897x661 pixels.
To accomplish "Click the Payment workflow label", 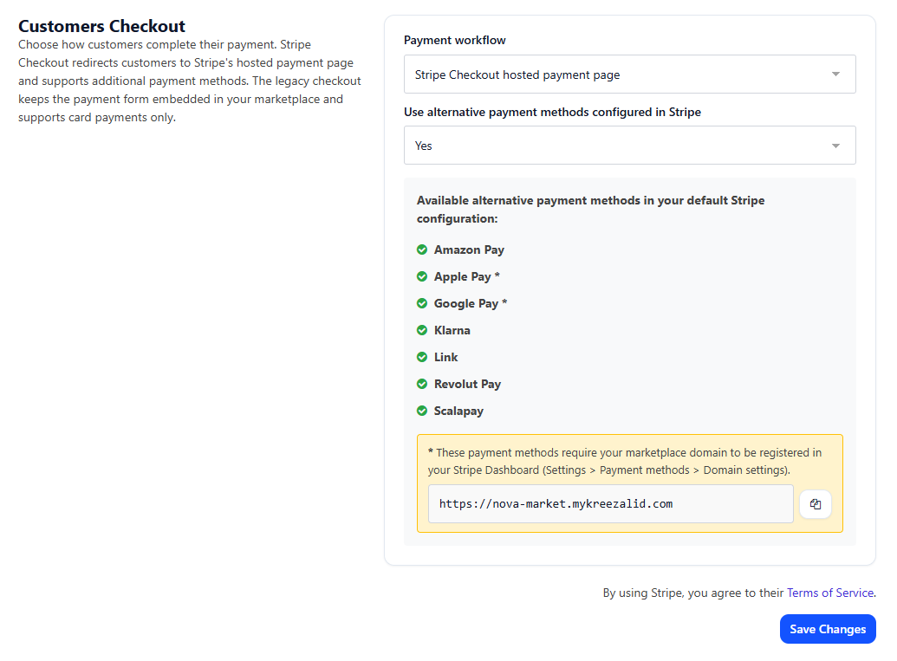I will tap(455, 40).
